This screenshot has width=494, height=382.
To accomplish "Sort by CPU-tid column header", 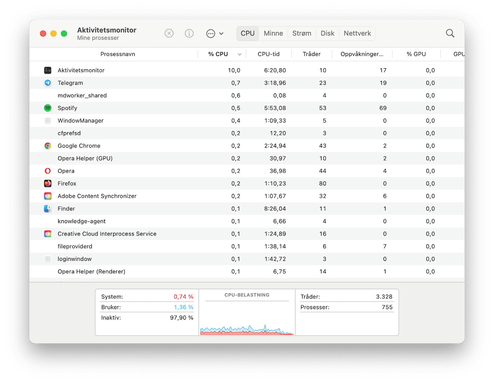I will click(x=269, y=54).
